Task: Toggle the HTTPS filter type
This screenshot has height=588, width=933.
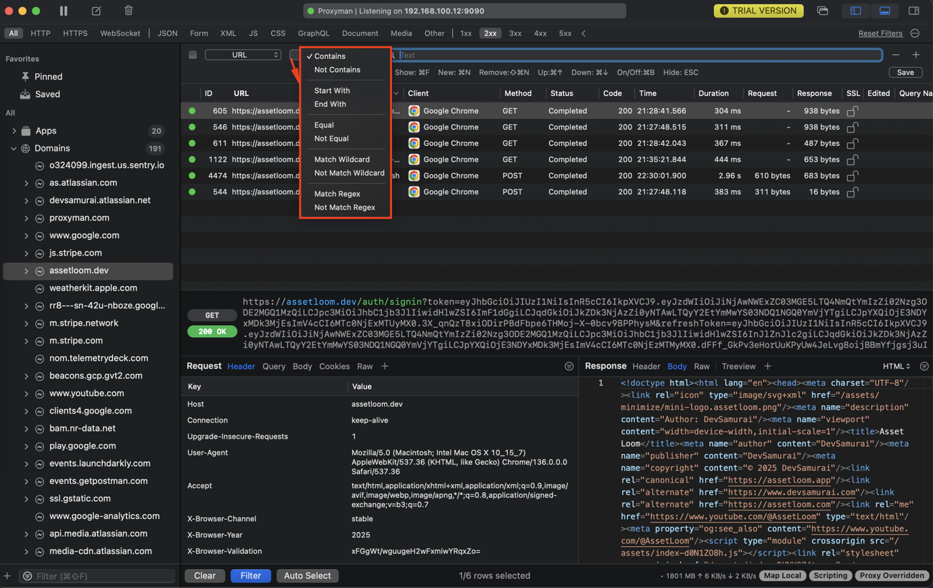Action: click(75, 33)
